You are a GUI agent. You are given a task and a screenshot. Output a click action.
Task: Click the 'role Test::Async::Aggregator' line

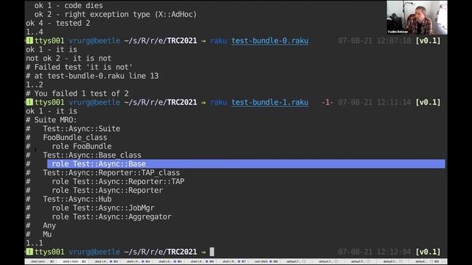(x=111, y=216)
